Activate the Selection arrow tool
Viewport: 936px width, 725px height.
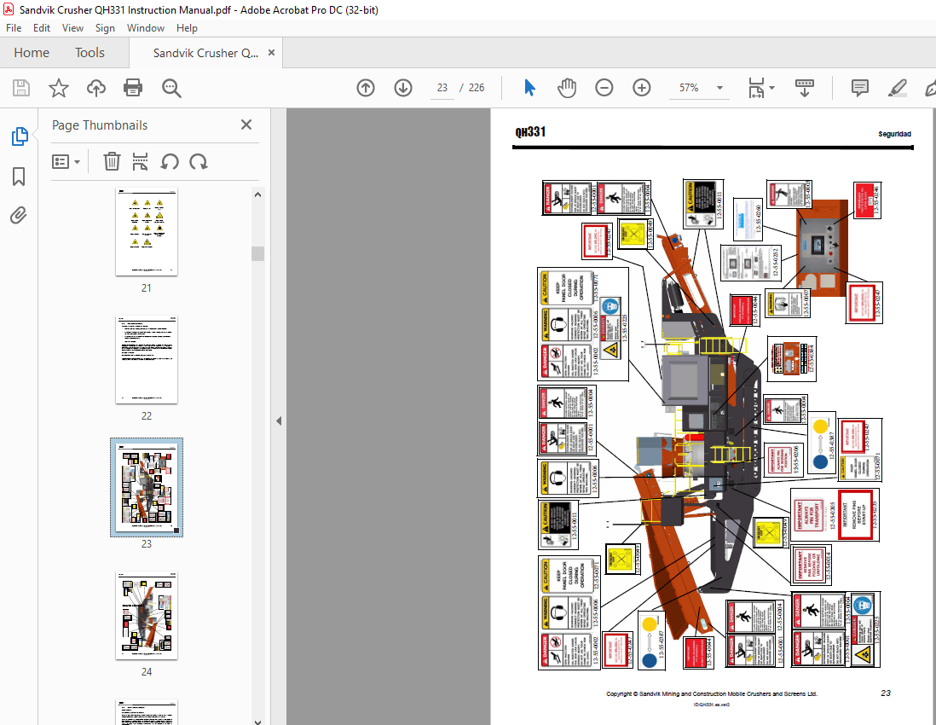pyautogui.click(x=529, y=88)
